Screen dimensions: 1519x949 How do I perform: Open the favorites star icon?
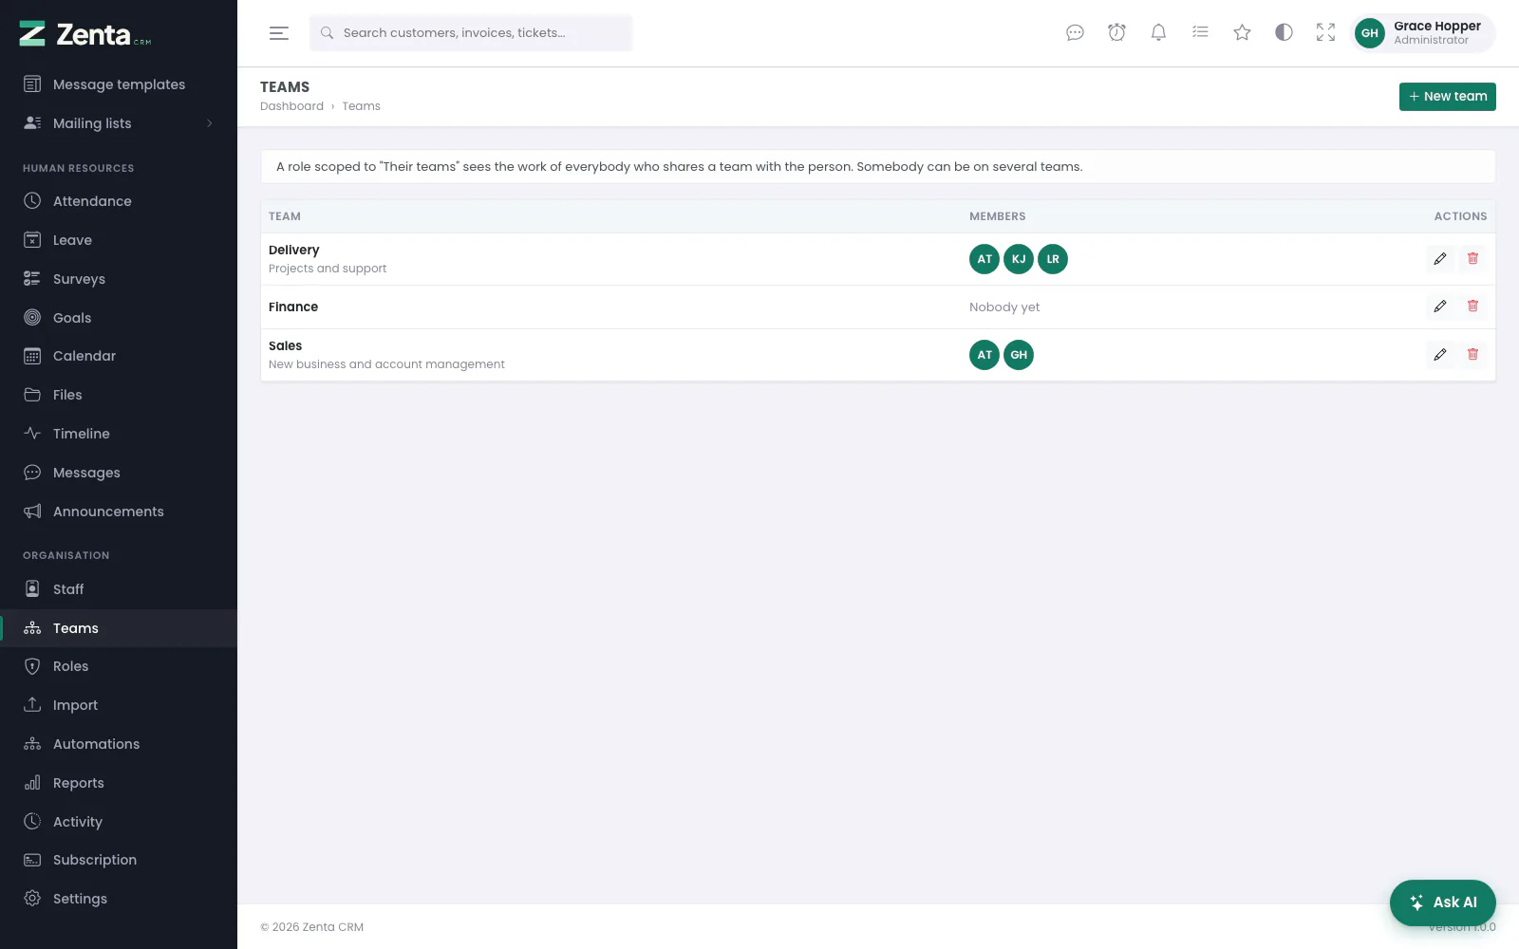coord(1242,33)
